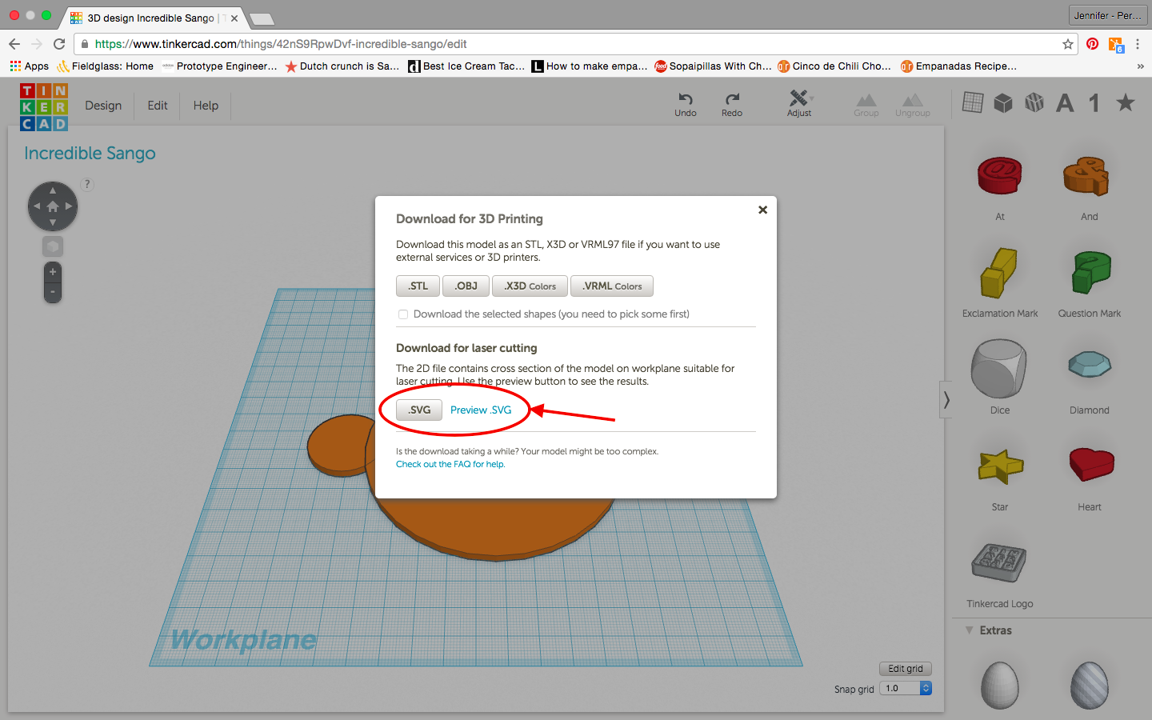This screenshot has height=720, width=1152.
Task: Open the letters shapes category
Action: click(x=1065, y=102)
